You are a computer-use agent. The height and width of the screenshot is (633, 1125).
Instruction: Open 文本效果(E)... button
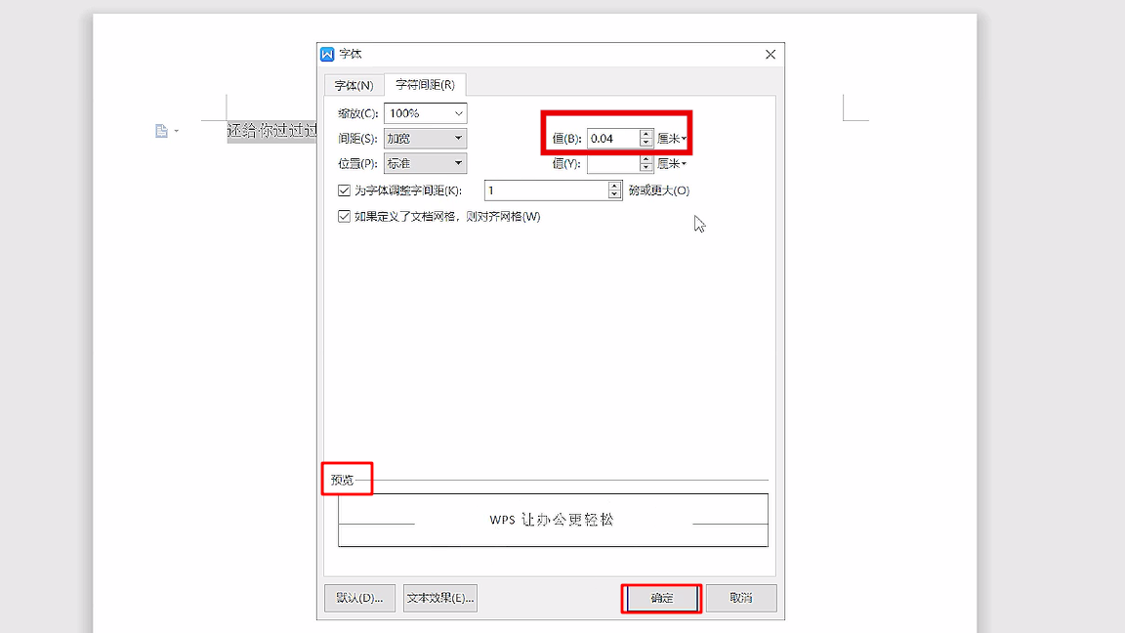[x=439, y=598]
